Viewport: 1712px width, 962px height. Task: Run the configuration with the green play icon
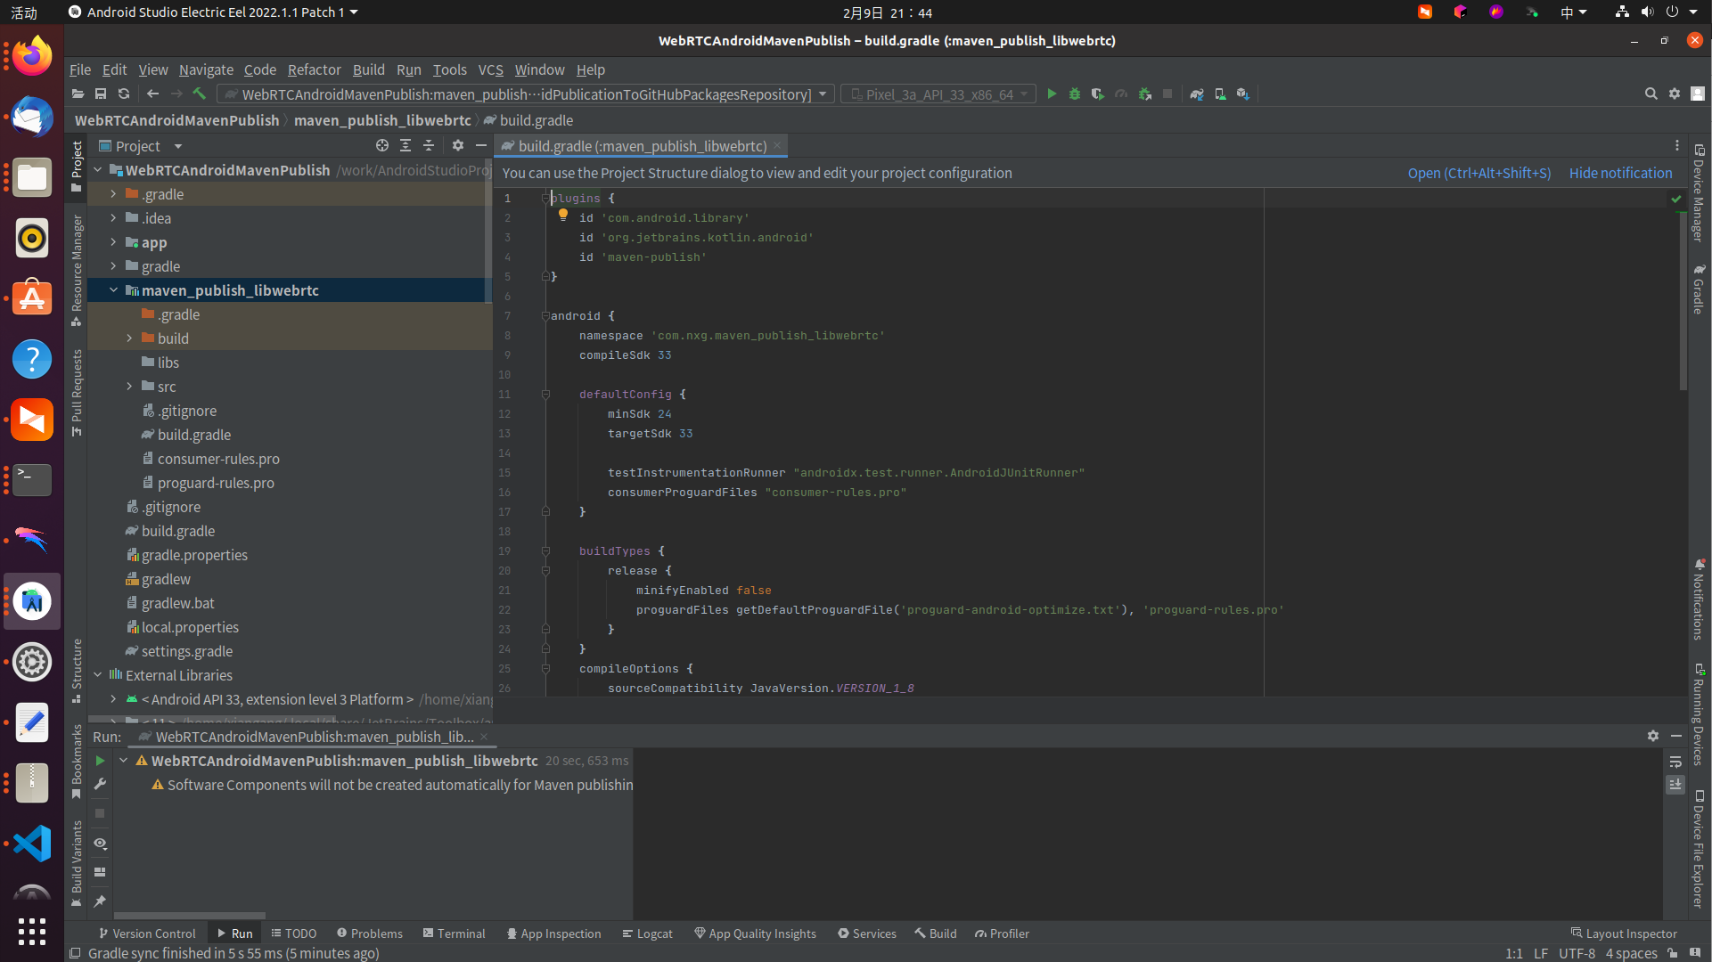tap(1052, 94)
